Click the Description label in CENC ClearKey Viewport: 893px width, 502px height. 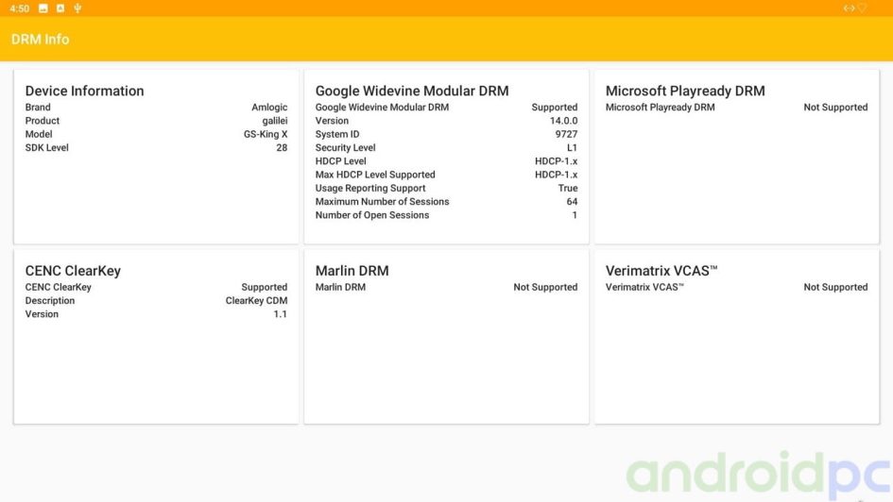[49, 300]
